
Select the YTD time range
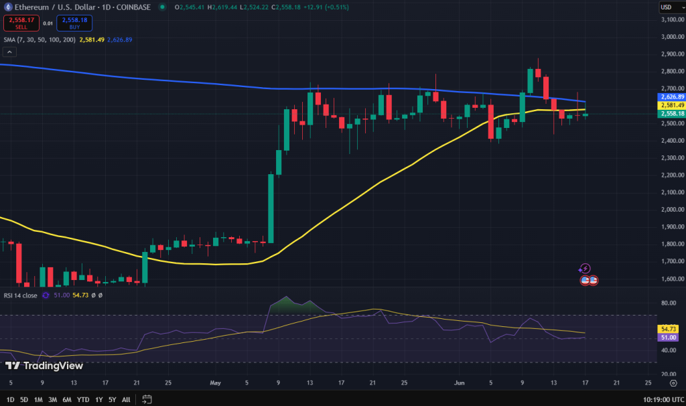click(x=83, y=399)
